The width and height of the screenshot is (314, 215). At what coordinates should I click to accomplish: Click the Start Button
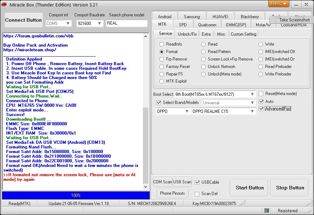(249, 188)
